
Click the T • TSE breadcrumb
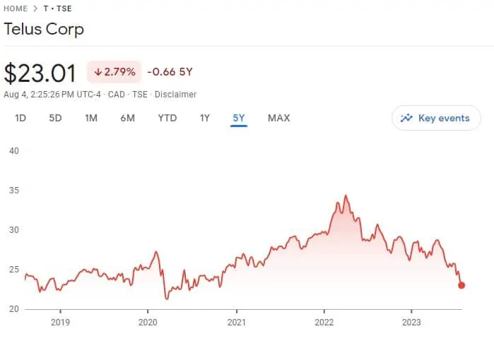click(57, 8)
